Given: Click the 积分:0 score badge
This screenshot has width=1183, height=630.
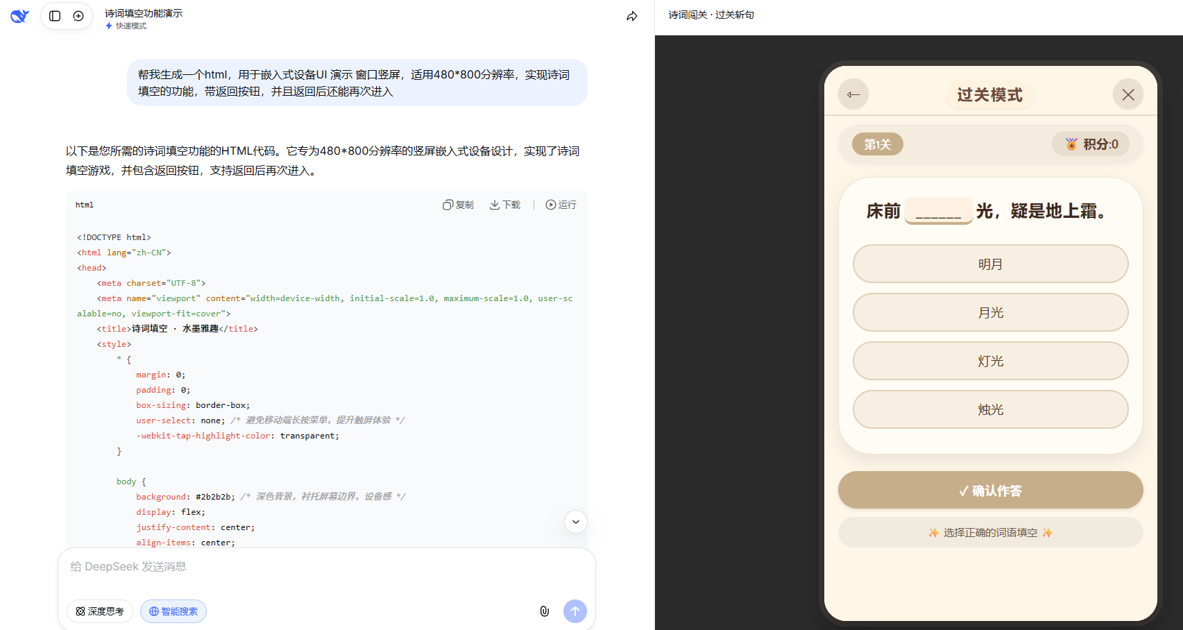Looking at the screenshot, I should (x=1091, y=144).
